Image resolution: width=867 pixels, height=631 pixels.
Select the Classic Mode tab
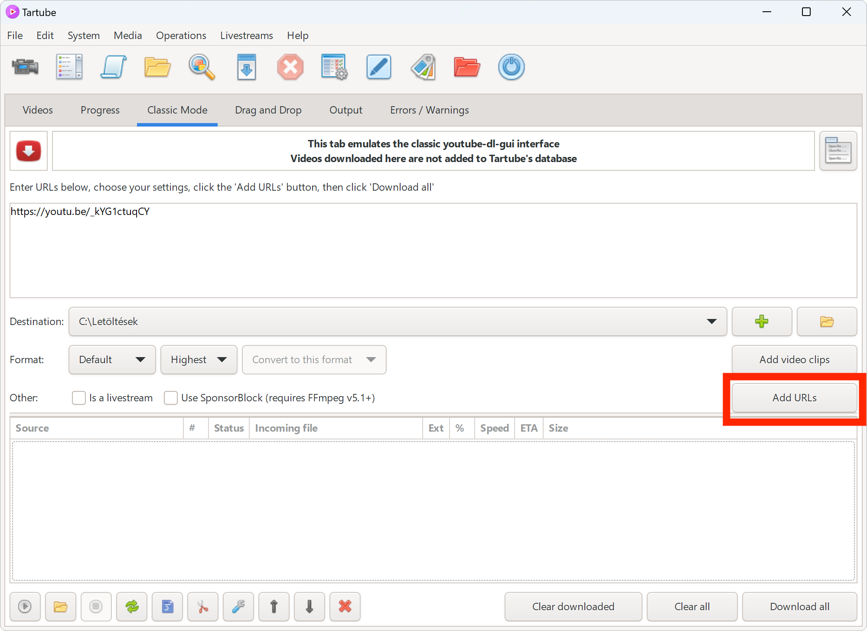(x=177, y=110)
